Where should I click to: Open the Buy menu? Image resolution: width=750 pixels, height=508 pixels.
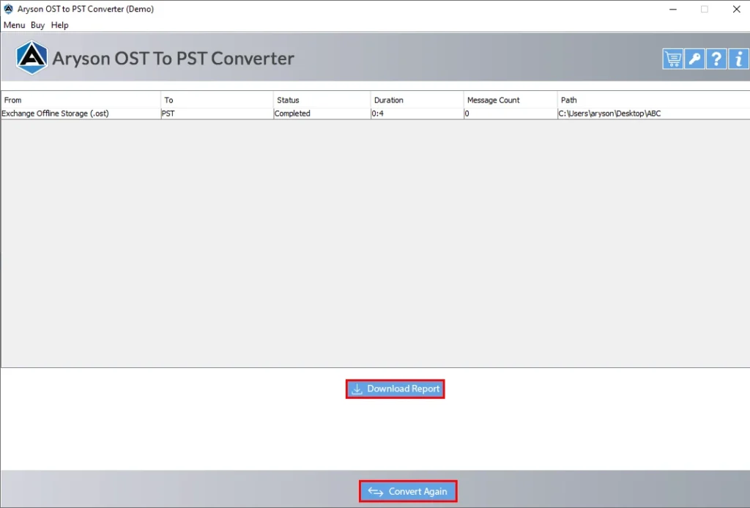point(38,25)
